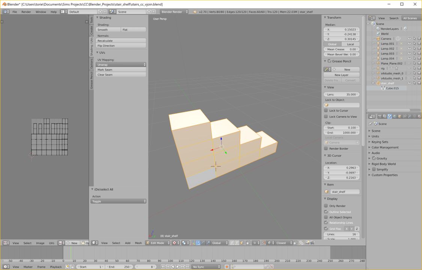Viewport: 422px width, 270px height.
Task: Open the Constraints chain tab icon
Action: click(404, 116)
